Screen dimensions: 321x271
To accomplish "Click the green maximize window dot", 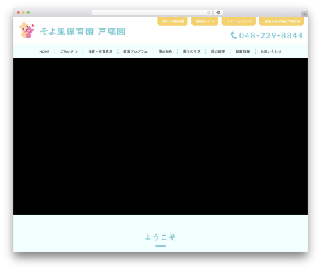I will 28,13.
